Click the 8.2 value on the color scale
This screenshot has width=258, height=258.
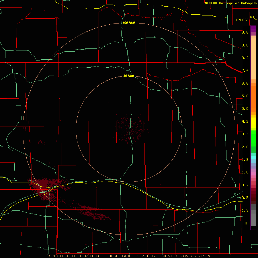[245, 58]
